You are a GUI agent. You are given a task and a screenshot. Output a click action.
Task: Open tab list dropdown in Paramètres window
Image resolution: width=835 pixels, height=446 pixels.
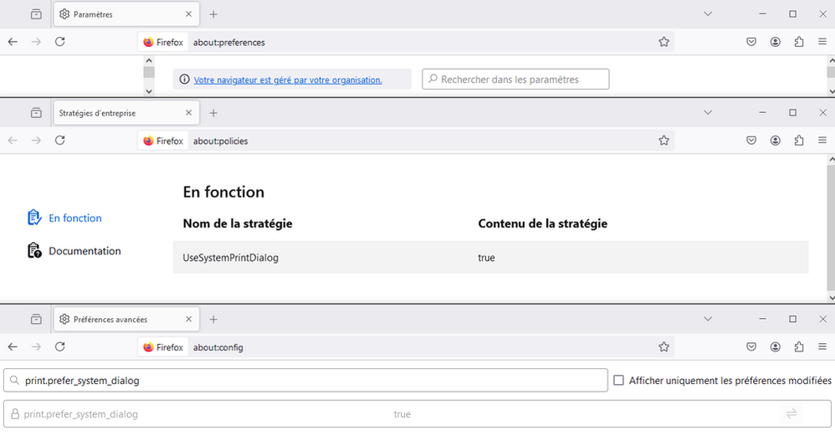(x=708, y=14)
